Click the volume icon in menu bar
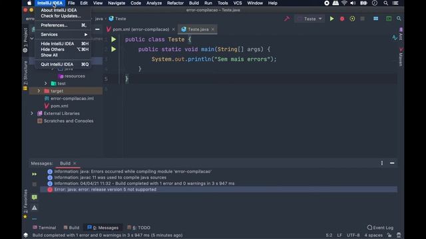 click(353, 3)
